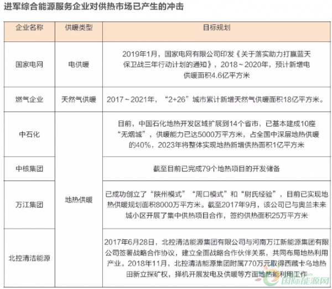Select the 万江集团 plan mentioning 陕州模式
The image size is (332, 289).
[x=216, y=204]
